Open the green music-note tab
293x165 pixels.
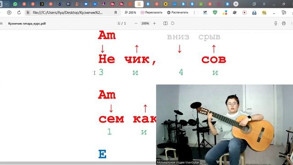click(x=201, y=4)
